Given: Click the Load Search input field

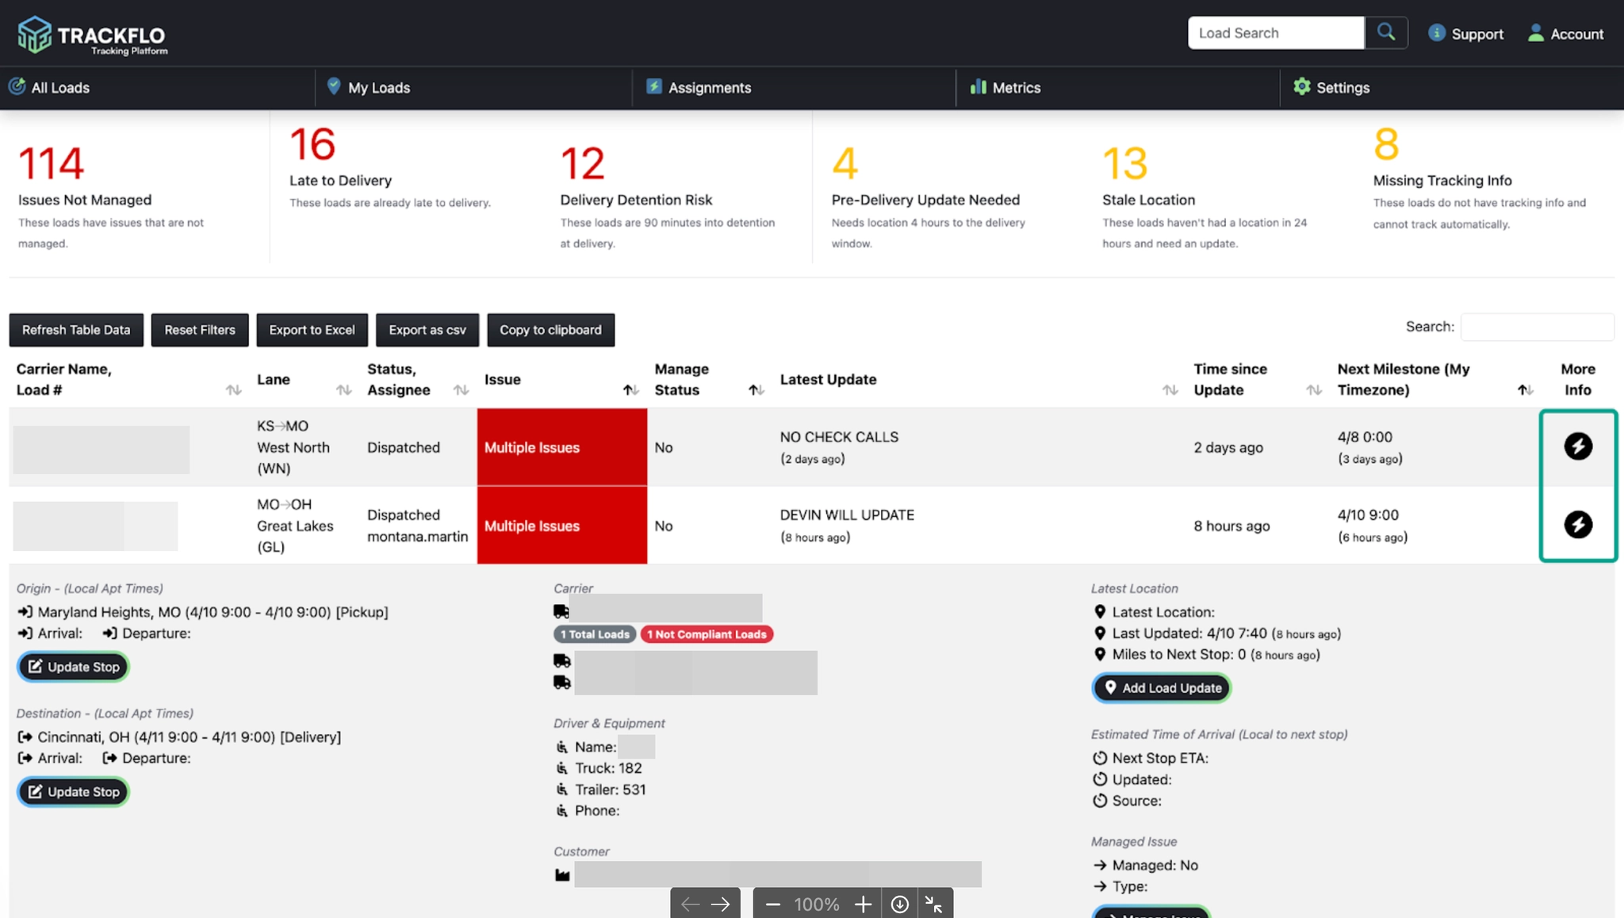Looking at the screenshot, I should click(x=1275, y=33).
